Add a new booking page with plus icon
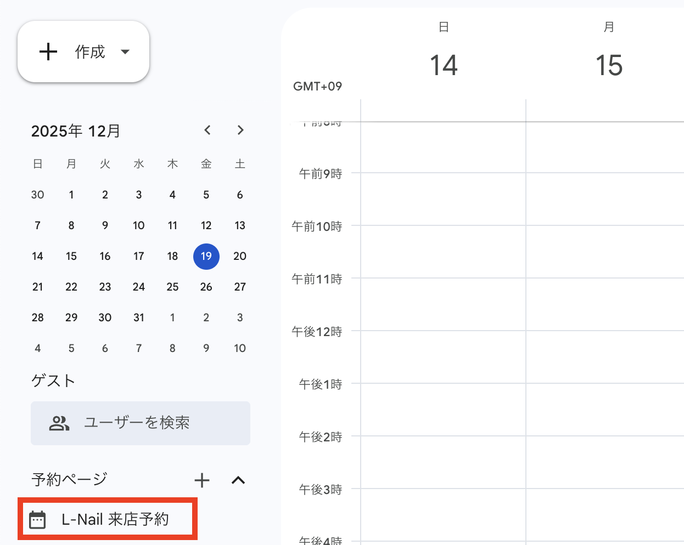684x545 pixels. (202, 480)
